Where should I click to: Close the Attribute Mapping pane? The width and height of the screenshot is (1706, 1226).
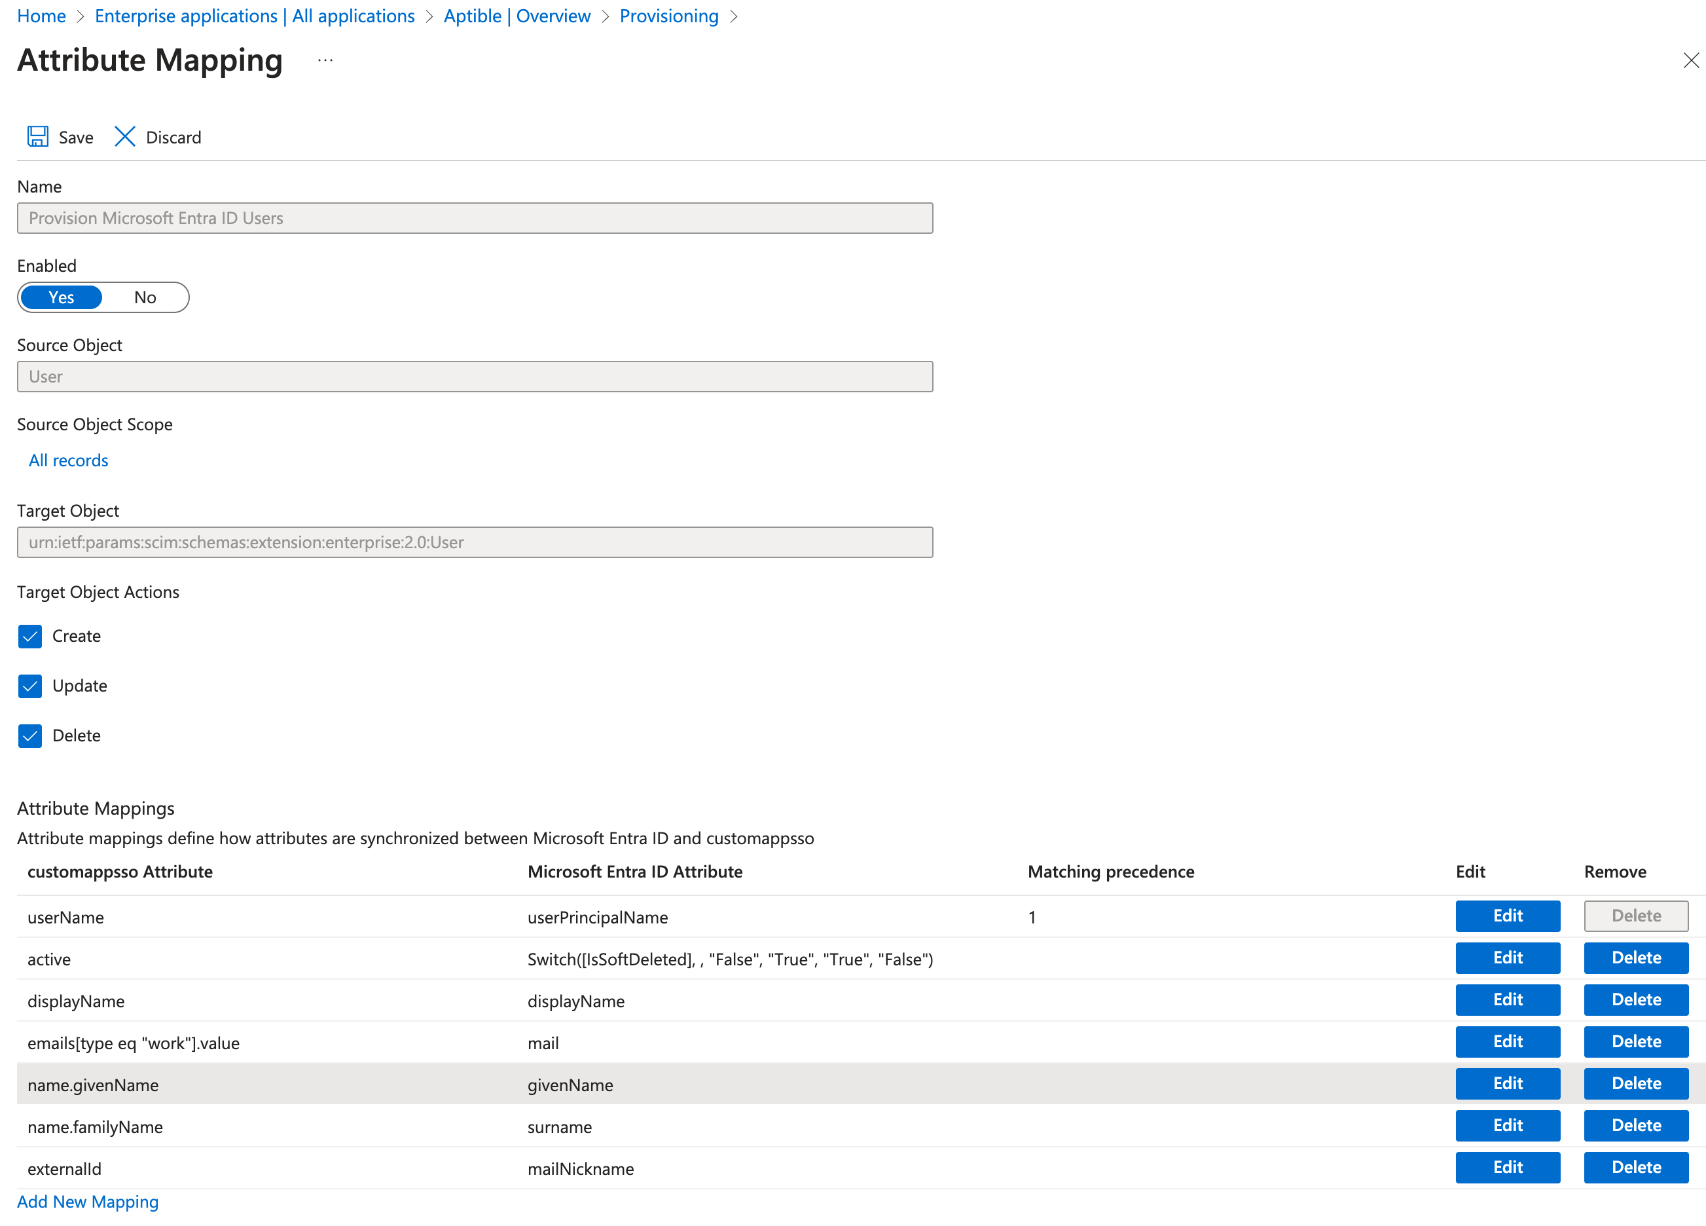(1690, 60)
